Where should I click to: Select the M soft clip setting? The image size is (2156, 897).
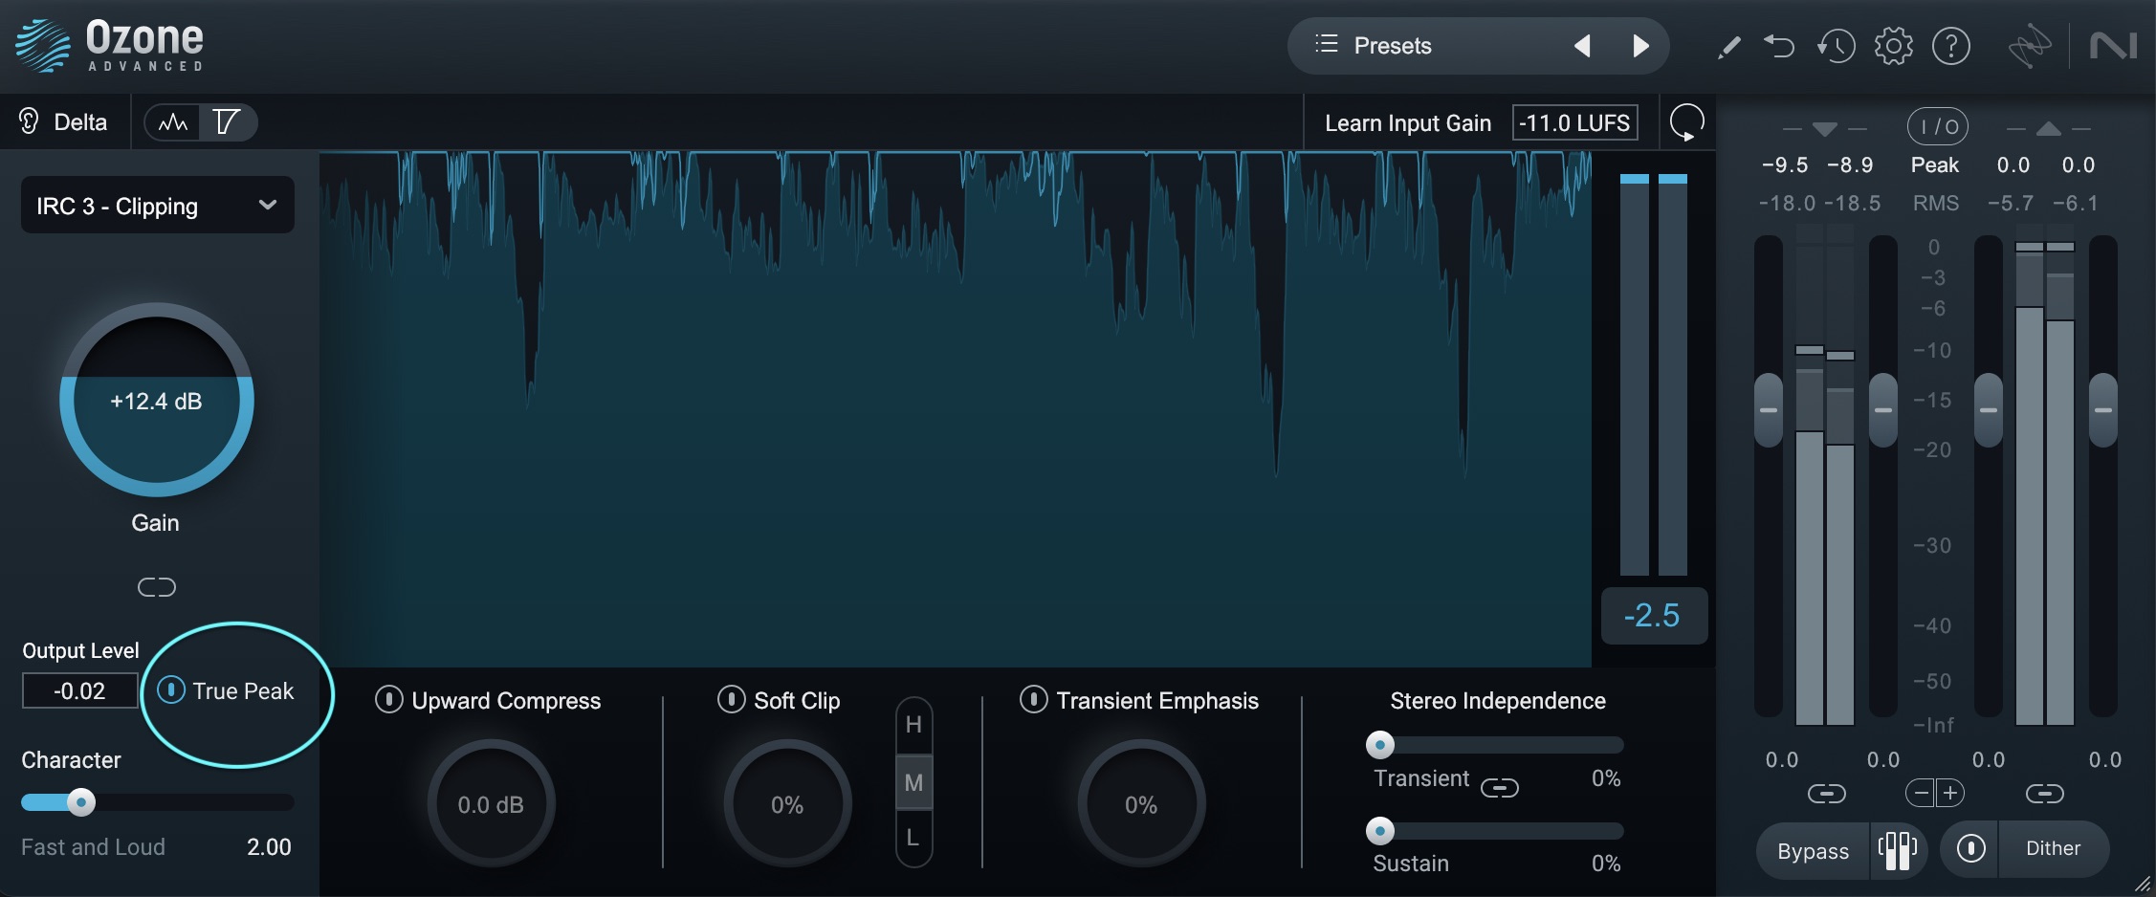913,782
